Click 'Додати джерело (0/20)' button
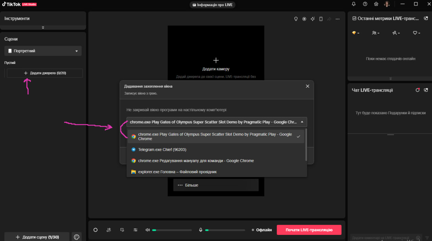 [45, 73]
